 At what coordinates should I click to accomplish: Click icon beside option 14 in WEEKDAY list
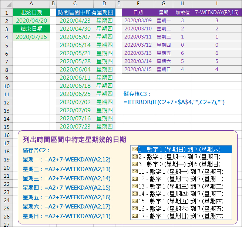tap(135, 194)
